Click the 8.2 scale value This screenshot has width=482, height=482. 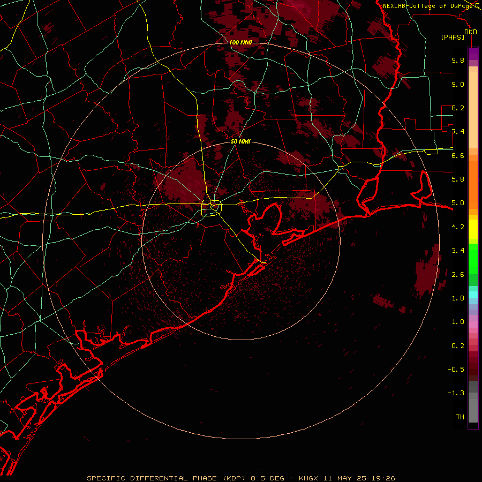pyautogui.click(x=458, y=108)
